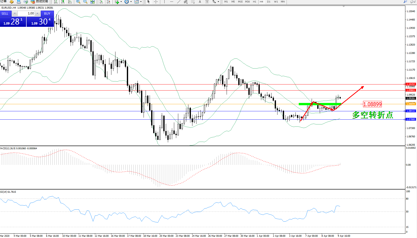Open the Templates dropdown arrow

[x=141, y=2]
